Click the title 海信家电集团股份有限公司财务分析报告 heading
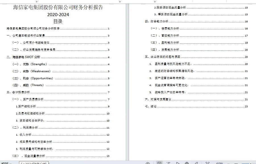Screen dimensions: 256x164 (58, 7)
